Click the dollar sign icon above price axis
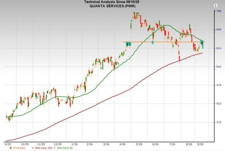Viewport: 225px width, 151px height. [x=216, y=5]
